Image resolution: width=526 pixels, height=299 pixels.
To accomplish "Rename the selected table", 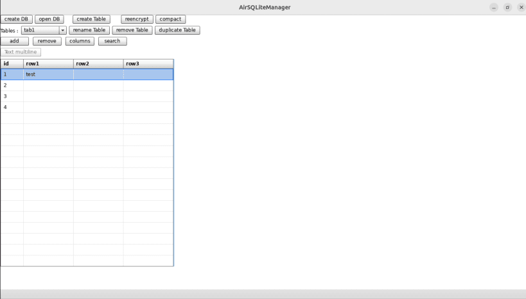I will 89,30.
